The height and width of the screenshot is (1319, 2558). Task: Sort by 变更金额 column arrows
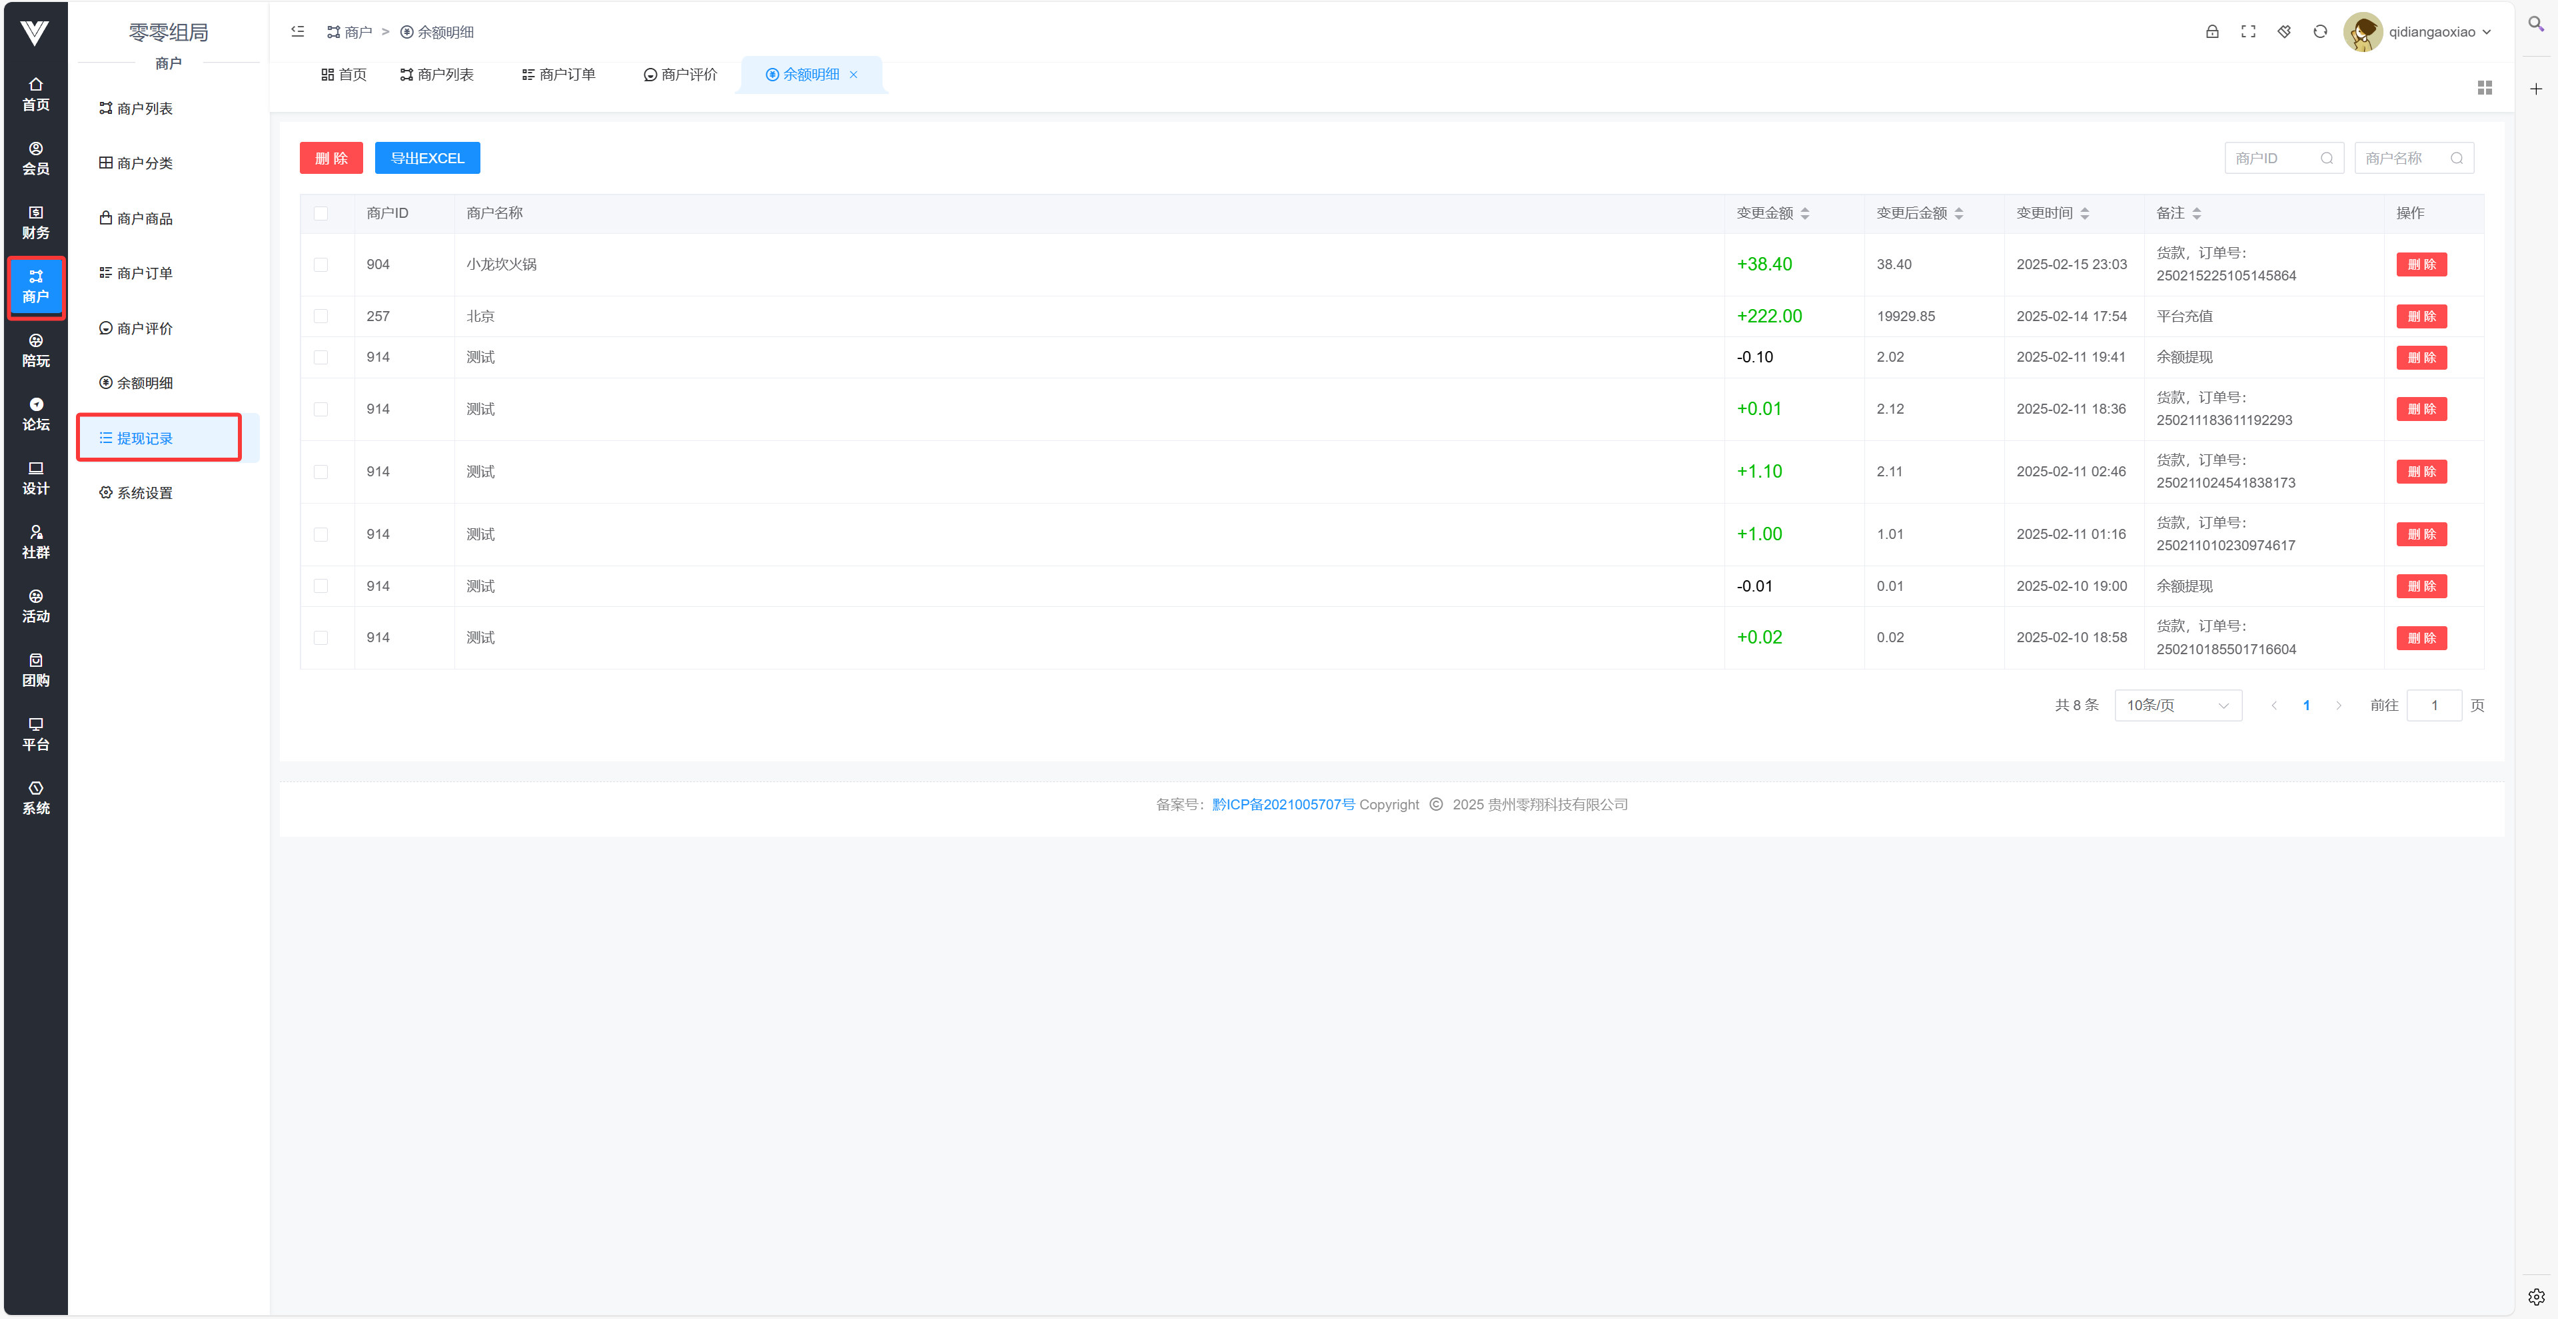click(1804, 213)
